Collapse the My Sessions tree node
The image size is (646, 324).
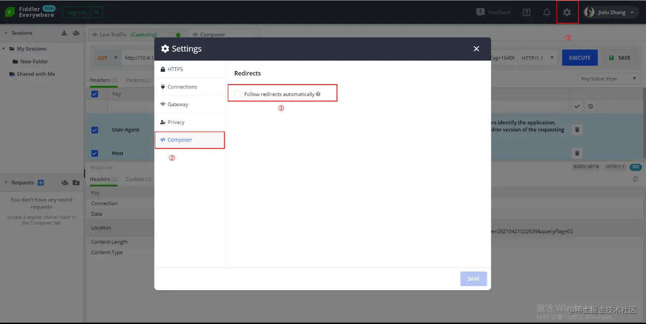[x=4, y=49]
